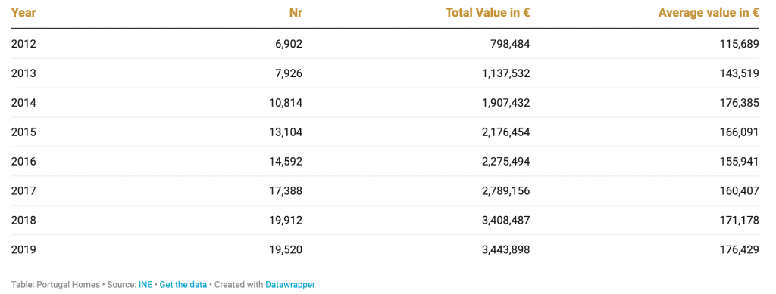Screen dimensions: 776x294
Task: Select the 2019 row year cell
Action: tap(23, 250)
